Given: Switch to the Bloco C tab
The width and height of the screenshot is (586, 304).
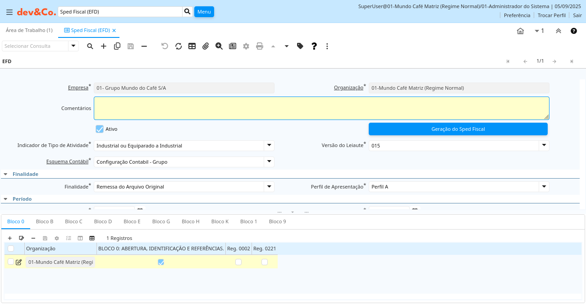Looking at the screenshot, I should tap(73, 221).
